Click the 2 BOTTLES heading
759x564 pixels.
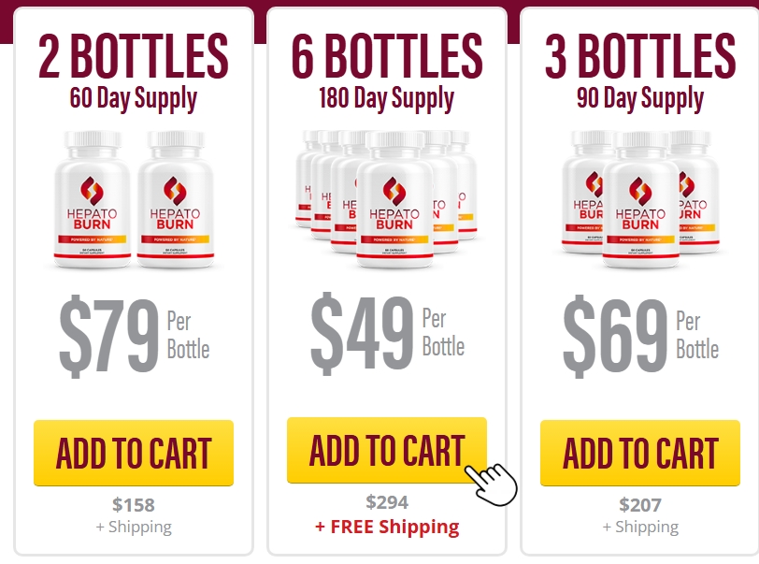(x=133, y=56)
